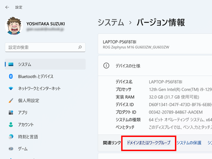
Task: Click the デバイス名 label
Action: tap(124, 82)
